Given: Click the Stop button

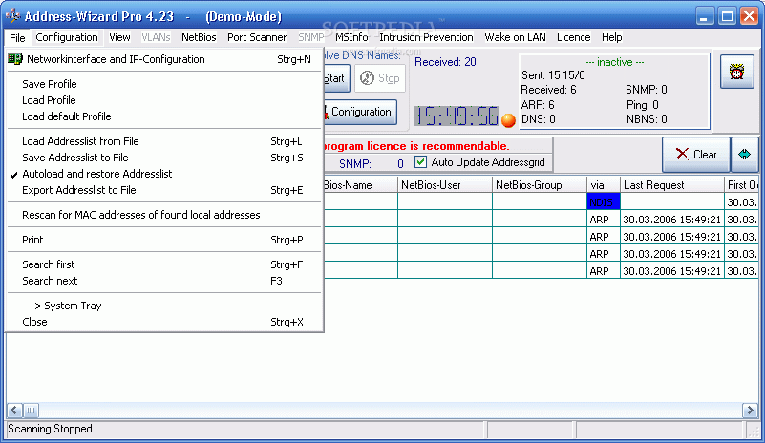Looking at the screenshot, I should (x=380, y=78).
